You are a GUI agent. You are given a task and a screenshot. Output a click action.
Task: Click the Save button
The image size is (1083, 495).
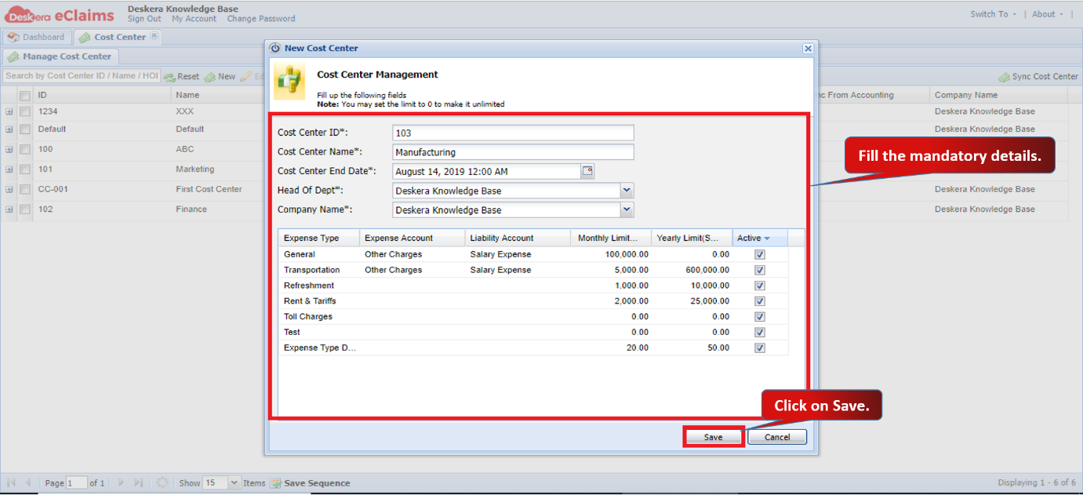(713, 437)
